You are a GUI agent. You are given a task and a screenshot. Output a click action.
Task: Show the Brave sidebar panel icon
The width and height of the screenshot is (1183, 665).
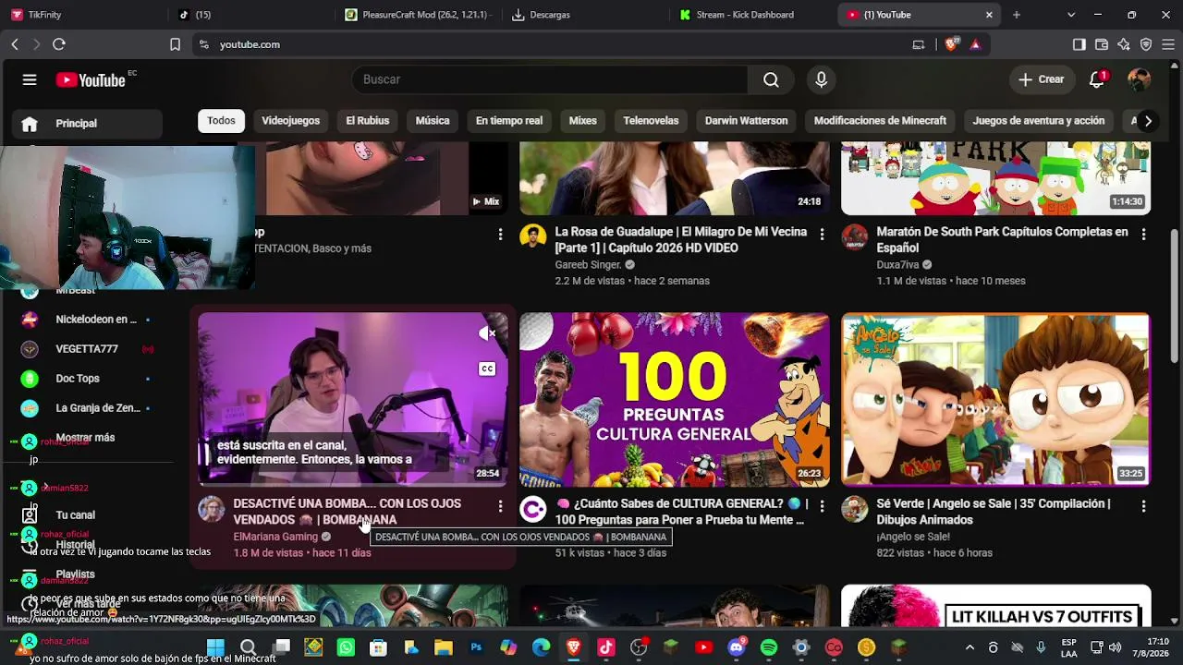(1079, 44)
